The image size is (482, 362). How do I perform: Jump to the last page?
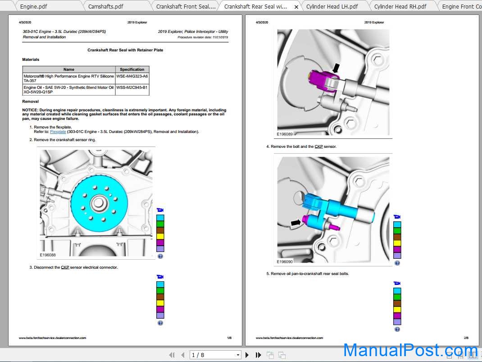pos(258,355)
